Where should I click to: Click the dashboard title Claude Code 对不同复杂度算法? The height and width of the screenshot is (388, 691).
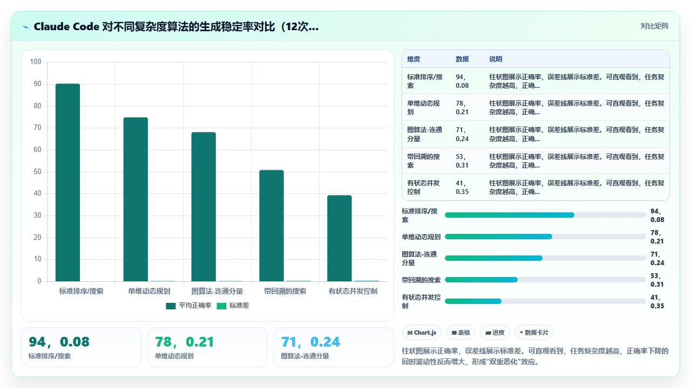(x=176, y=27)
